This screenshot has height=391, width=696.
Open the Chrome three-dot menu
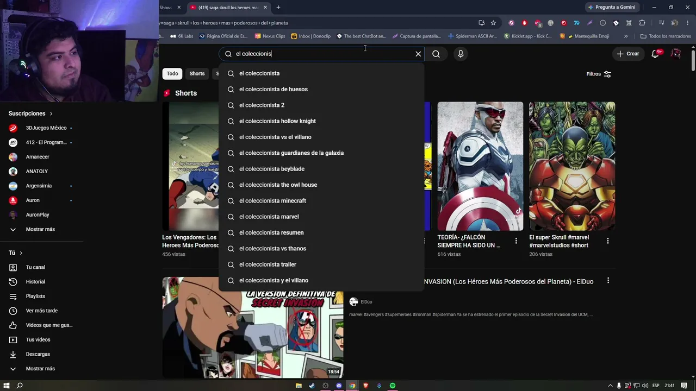[x=688, y=23]
